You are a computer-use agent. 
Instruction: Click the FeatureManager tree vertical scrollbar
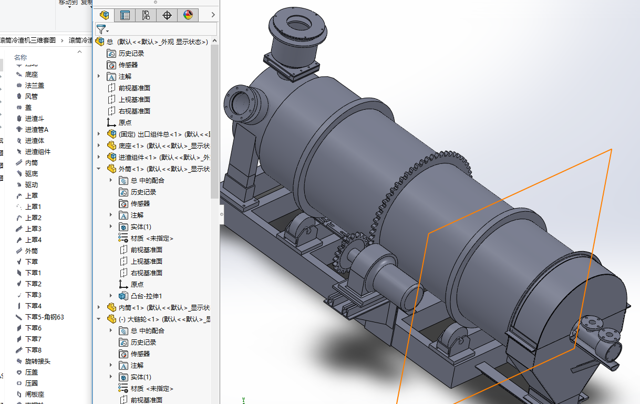pos(214,122)
